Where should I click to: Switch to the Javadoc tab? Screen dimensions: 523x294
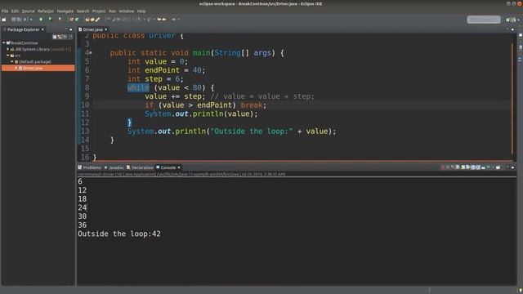pyautogui.click(x=114, y=167)
